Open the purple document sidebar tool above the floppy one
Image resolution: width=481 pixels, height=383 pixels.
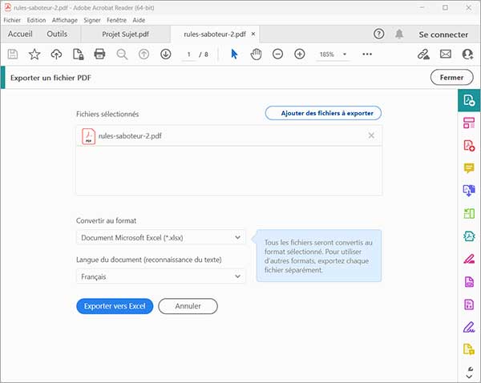tap(469, 281)
